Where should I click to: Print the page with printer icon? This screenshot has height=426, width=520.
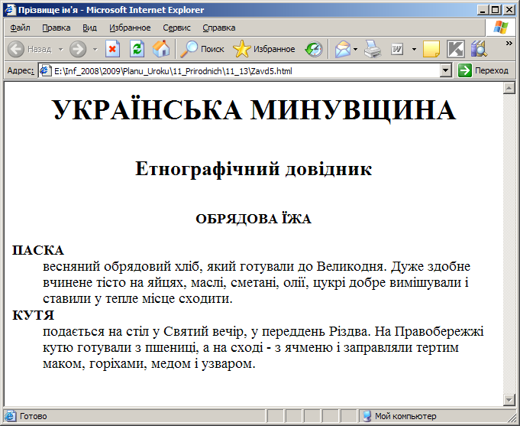[373, 49]
